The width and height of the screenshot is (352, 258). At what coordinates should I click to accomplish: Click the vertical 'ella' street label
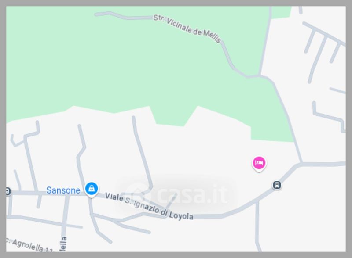tap(64, 244)
